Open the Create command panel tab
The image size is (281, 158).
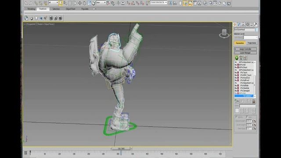point(235,25)
